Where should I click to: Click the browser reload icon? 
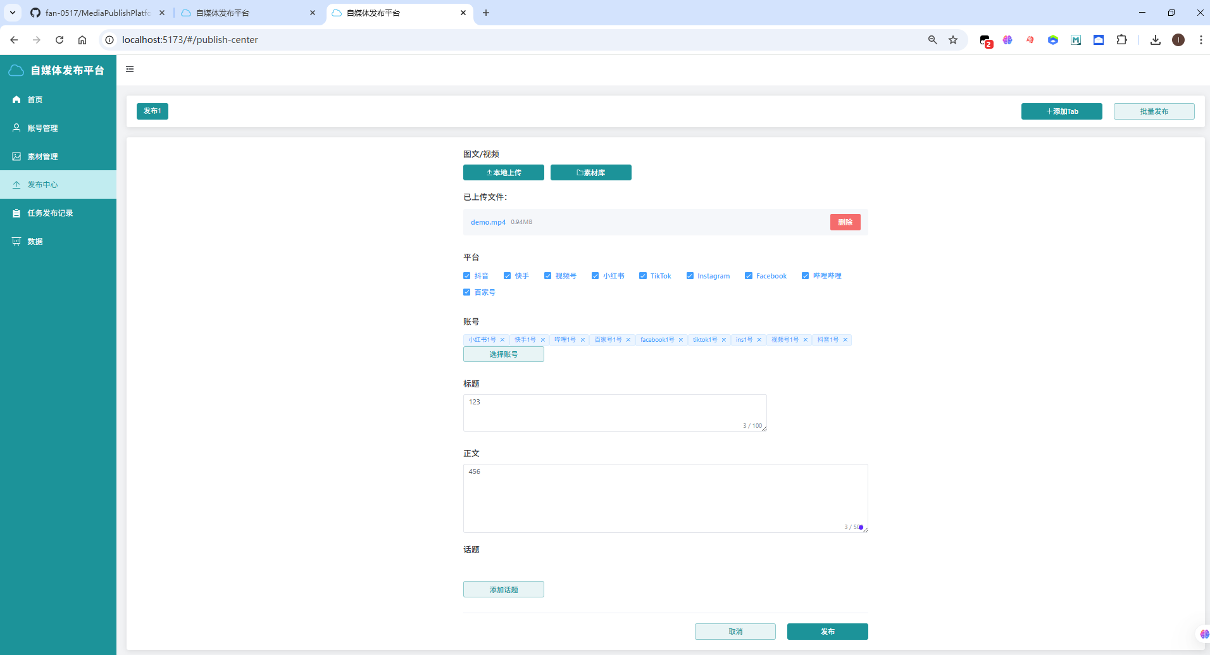click(59, 40)
